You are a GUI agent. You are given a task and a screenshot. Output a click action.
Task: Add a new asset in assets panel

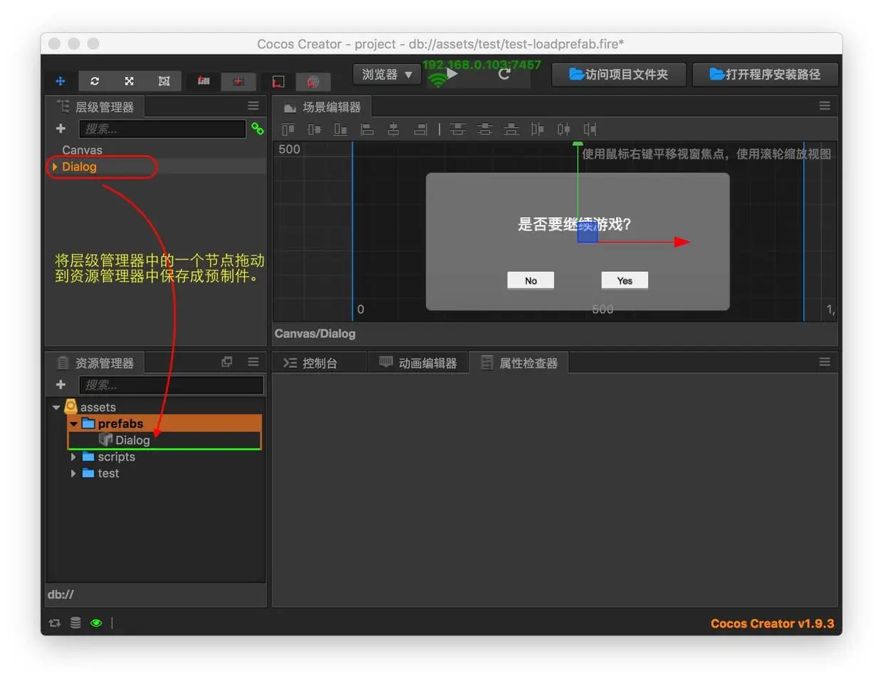click(x=61, y=385)
